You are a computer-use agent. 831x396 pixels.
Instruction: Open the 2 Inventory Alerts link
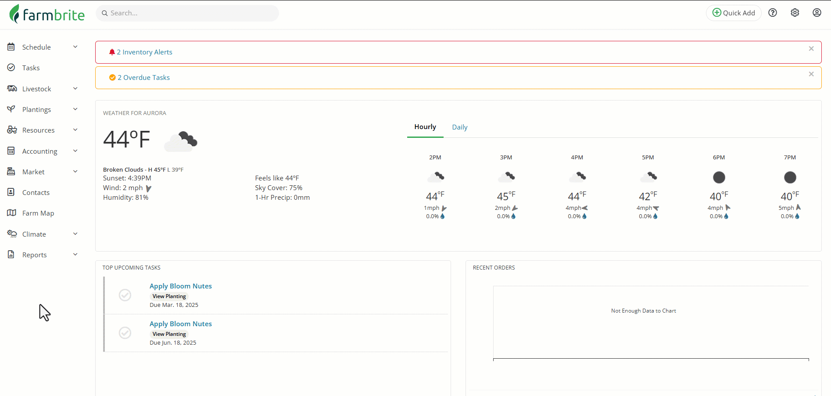(144, 52)
